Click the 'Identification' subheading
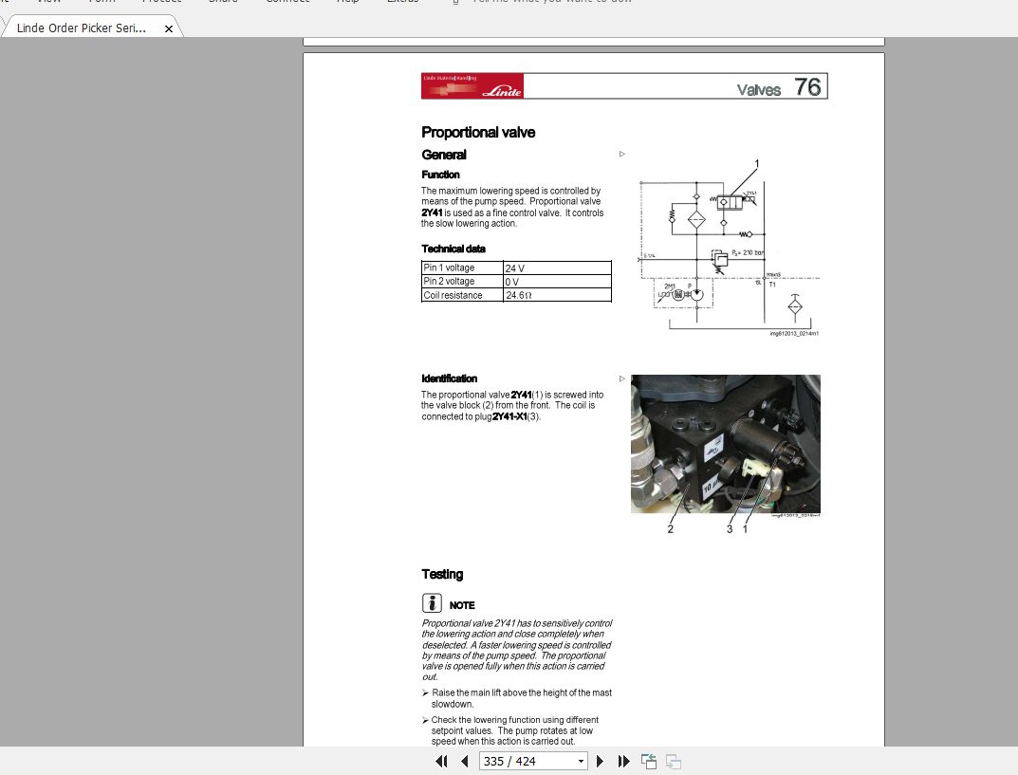Image resolution: width=1018 pixels, height=775 pixels. click(x=450, y=378)
